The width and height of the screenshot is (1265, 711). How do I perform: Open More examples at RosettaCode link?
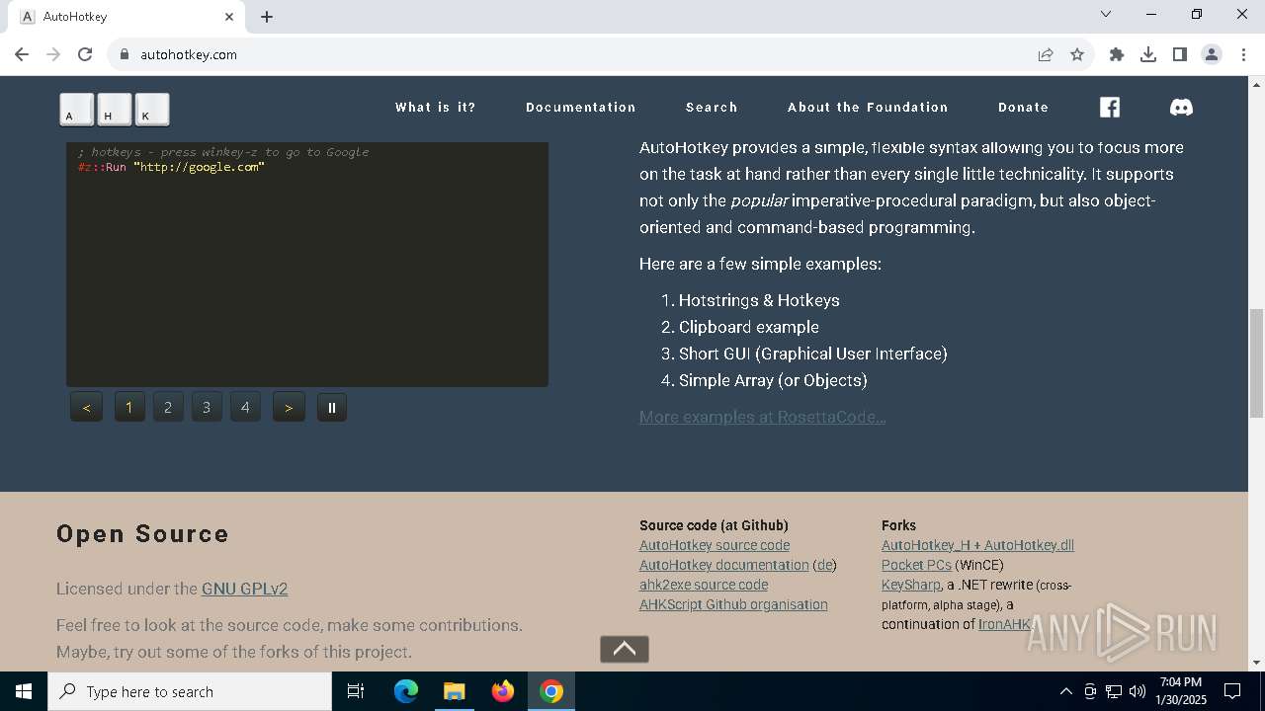pyautogui.click(x=762, y=417)
